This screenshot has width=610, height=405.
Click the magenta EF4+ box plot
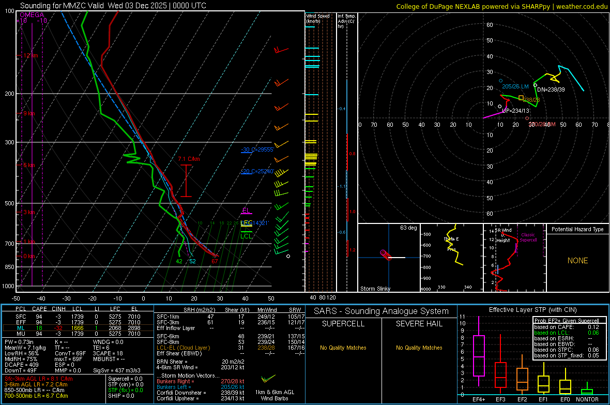click(479, 351)
